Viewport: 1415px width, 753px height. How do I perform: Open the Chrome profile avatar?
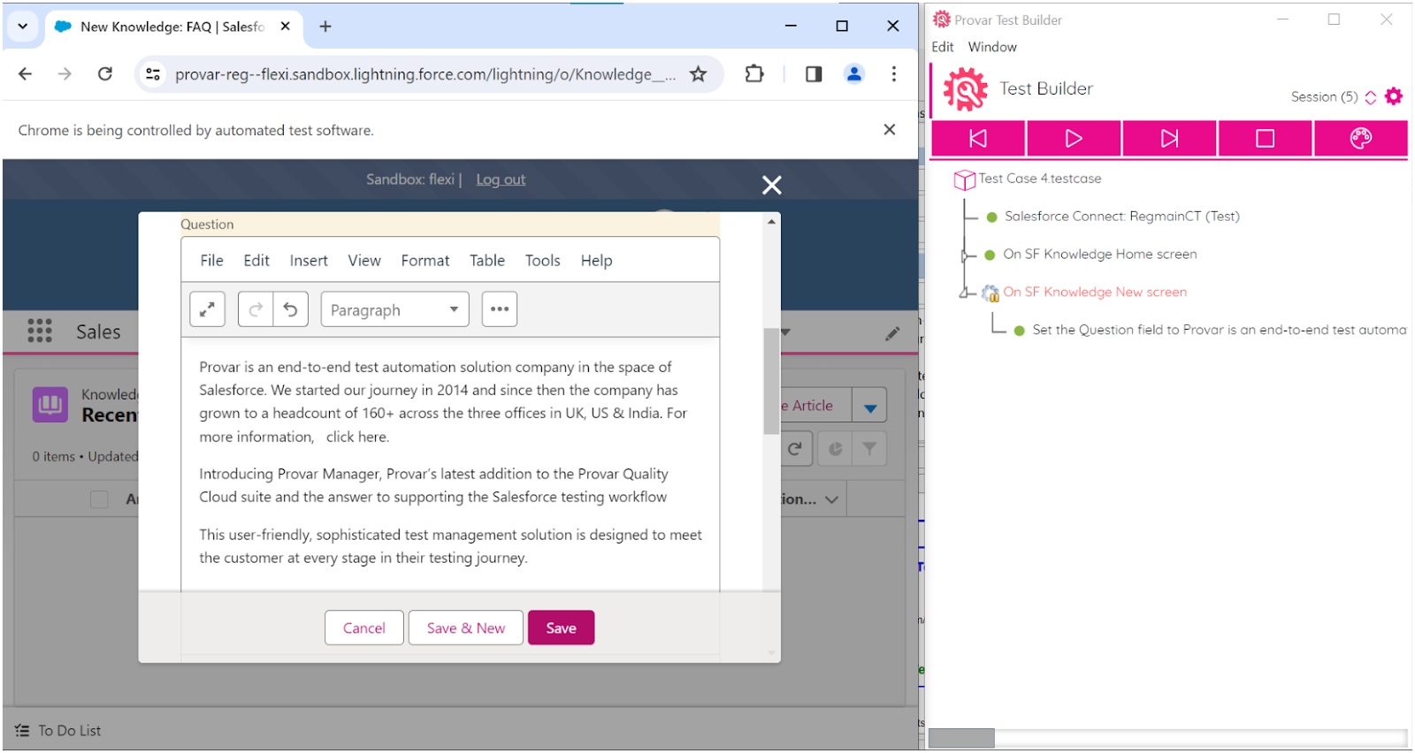pyautogui.click(x=854, y=74)
